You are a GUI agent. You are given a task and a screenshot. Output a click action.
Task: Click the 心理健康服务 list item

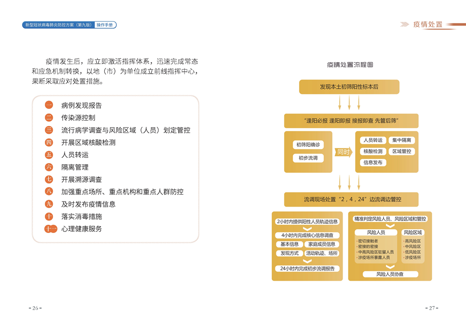point(82,229)
